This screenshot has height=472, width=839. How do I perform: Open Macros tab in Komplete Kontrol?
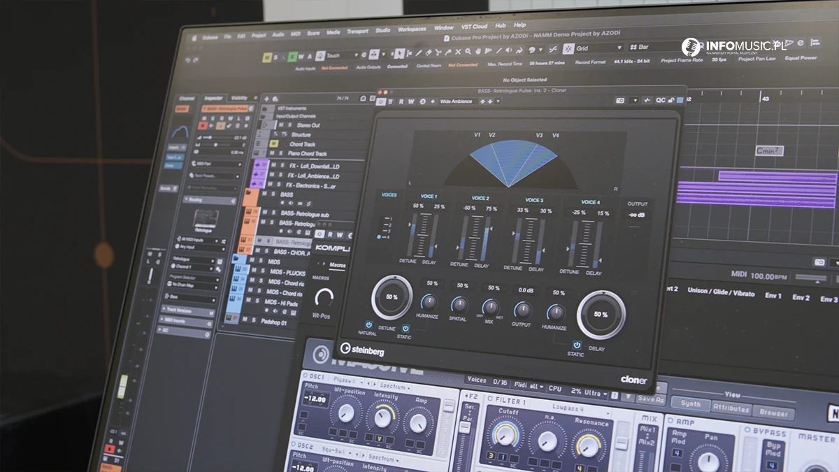point(337,265)
